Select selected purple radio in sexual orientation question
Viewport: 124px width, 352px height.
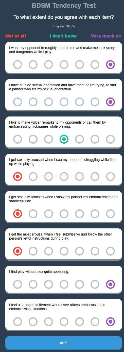[110, 102]
